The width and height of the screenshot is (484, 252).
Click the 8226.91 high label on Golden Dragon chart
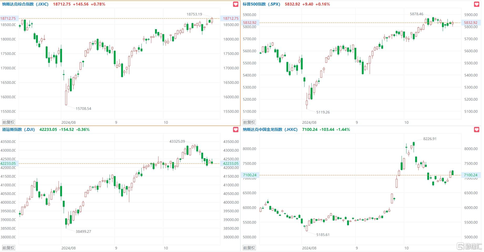coord(430,139)
